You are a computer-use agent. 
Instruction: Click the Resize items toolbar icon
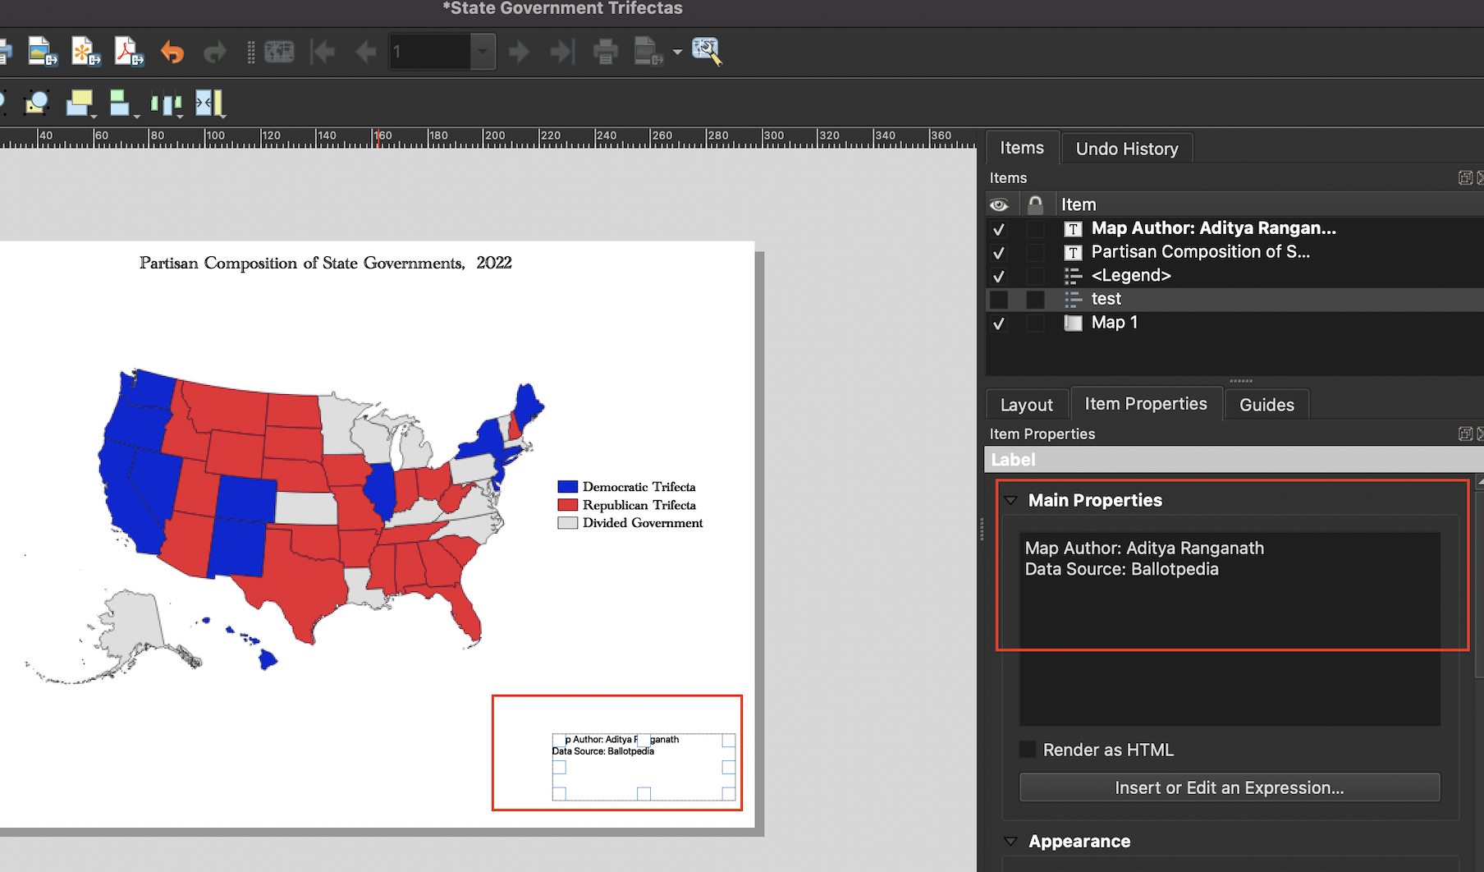[x=209, y=103]
